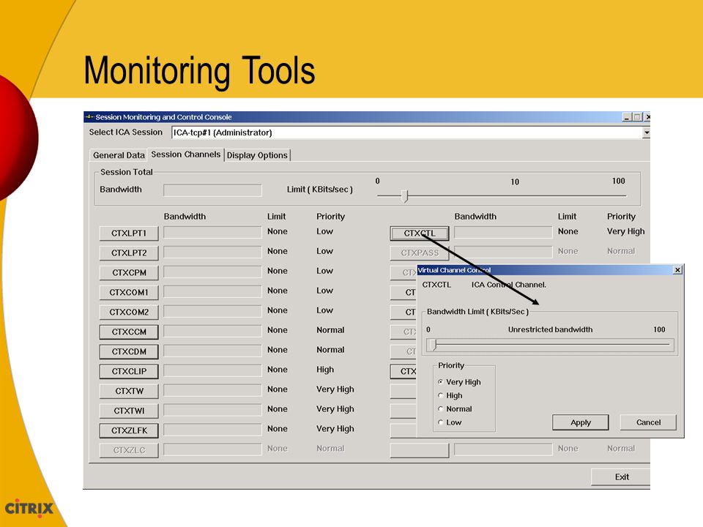Click the CTXLPT2 channel button
This screenshot has width=703, height=527.
(x=129, y=253)
